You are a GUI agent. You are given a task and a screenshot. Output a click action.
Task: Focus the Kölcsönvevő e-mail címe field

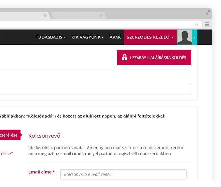123,174
